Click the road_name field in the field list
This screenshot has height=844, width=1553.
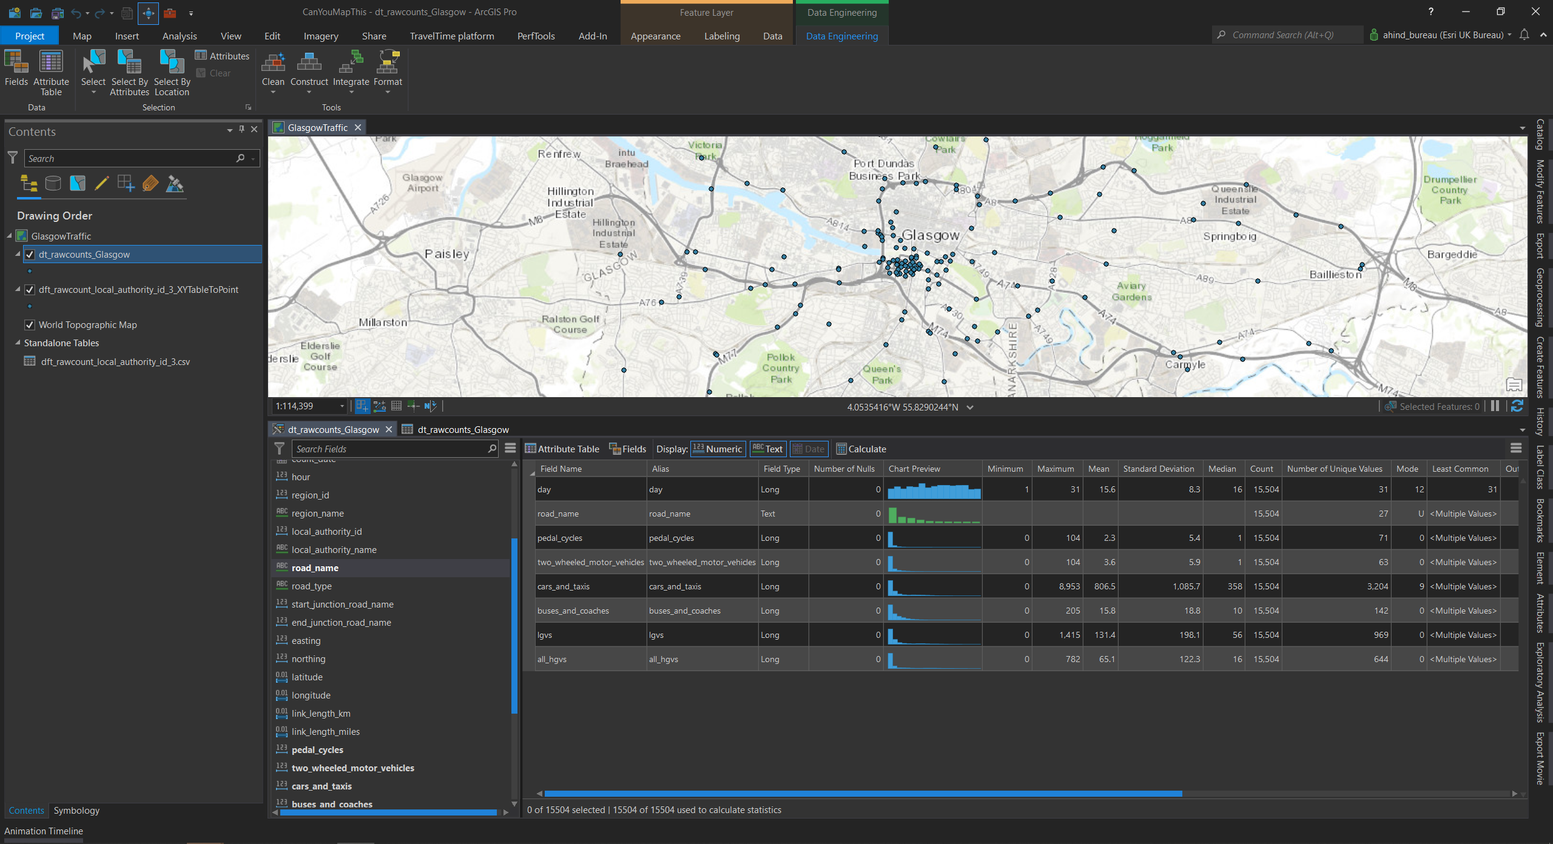pyautogui.click(x=315, y=568)
